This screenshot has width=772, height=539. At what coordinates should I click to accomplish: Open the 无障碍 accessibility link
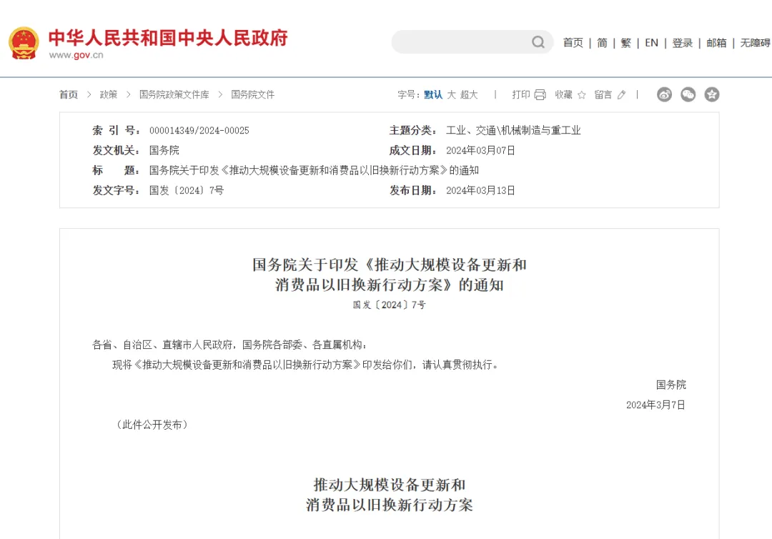[x=755, y=43]
